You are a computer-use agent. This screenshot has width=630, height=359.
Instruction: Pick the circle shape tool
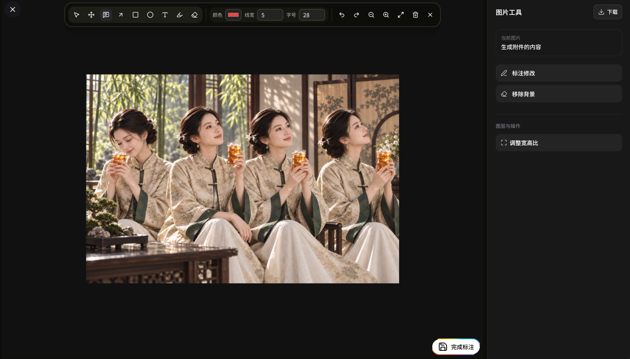tap(150, 15)
